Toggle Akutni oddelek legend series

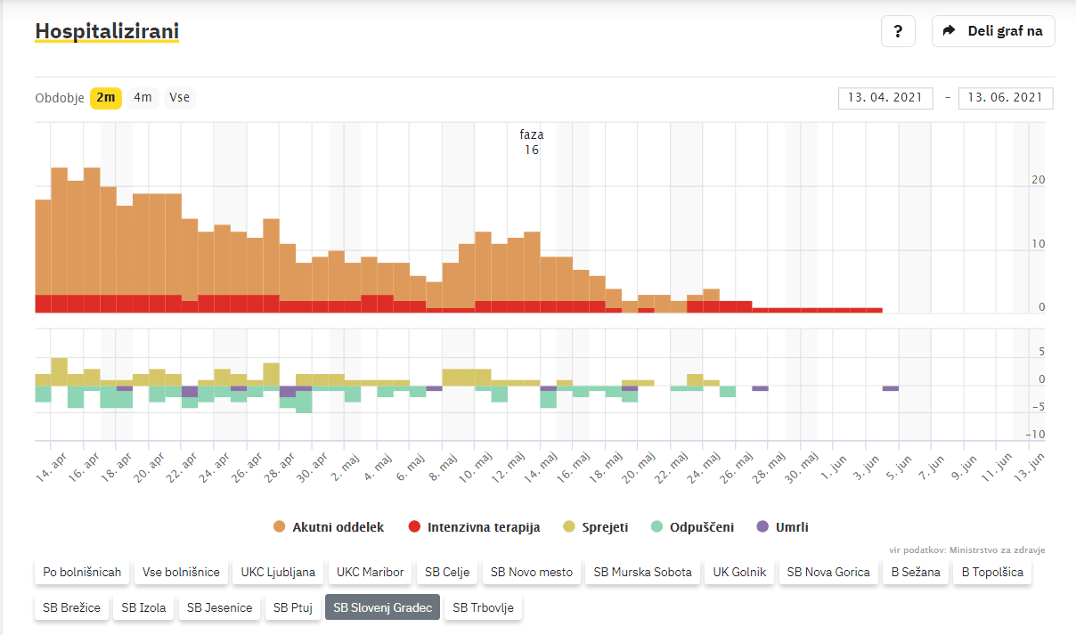pyautogui.click(x=330, y=527)
